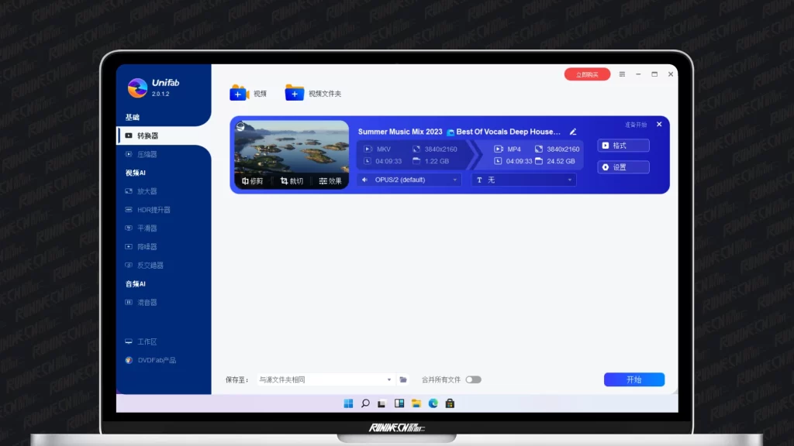
Task: Click the add video (视频) icon
Action: (238, 94)
